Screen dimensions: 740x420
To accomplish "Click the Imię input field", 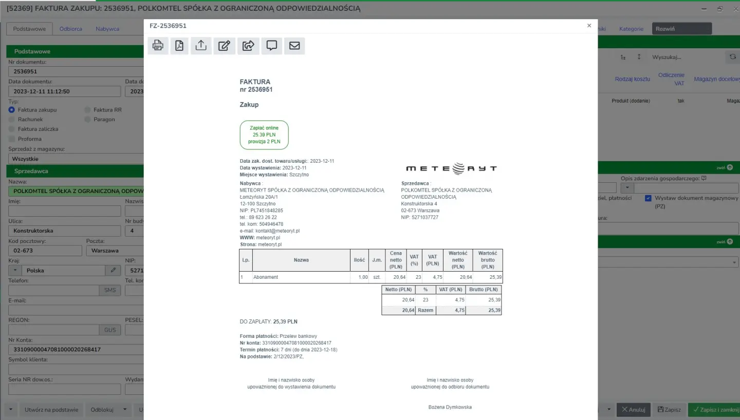I will click(65, 211).
